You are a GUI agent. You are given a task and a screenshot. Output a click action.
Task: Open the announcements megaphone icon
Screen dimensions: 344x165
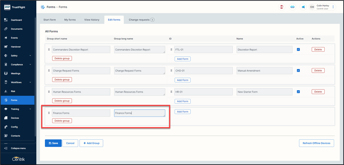(x=303, y=7)
